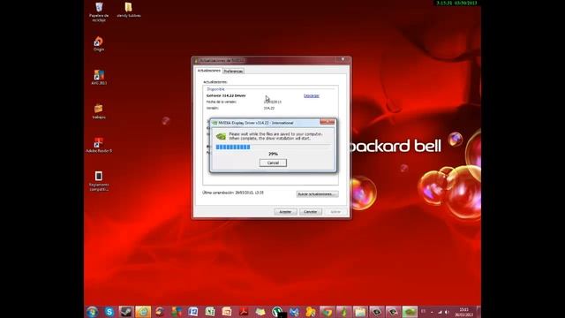
Task: Switch to the Actualizaciones tab
Action: [x=208, y=71]
